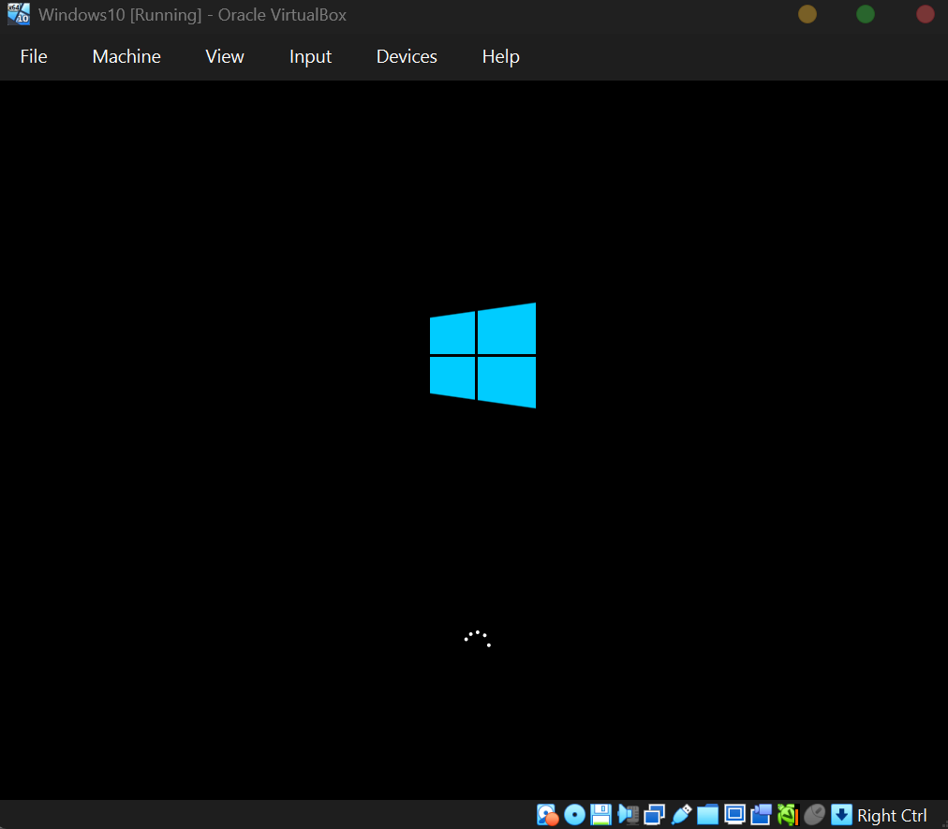Click the hard disk activity icon
The width and height of the screenshot is (948, 829).
click(548, 815)
